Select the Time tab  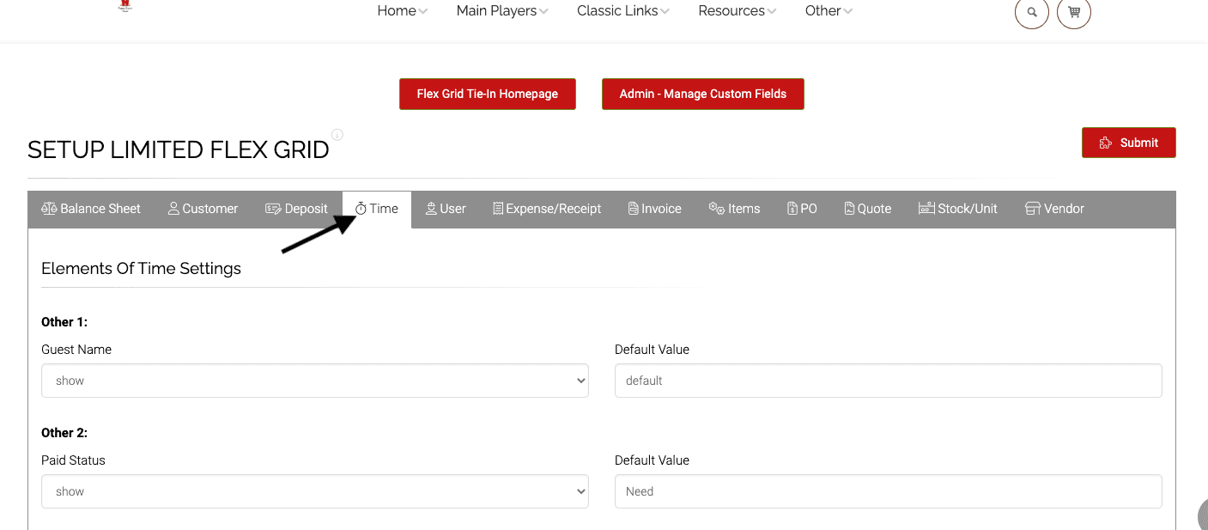(377, 209)
